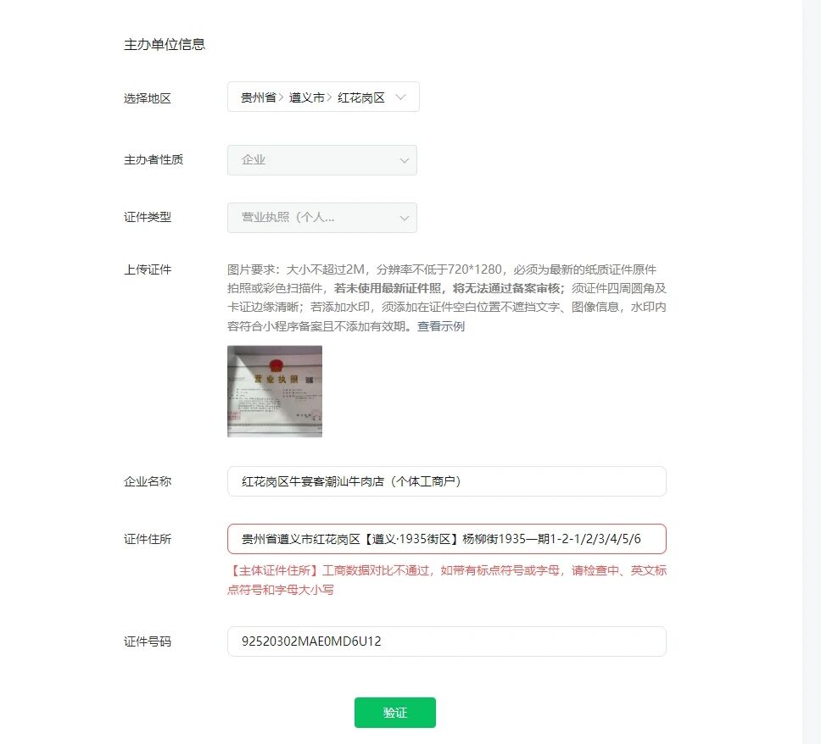Click the green 验证 button
Screen dimensions: 821x744
[394, 713]
